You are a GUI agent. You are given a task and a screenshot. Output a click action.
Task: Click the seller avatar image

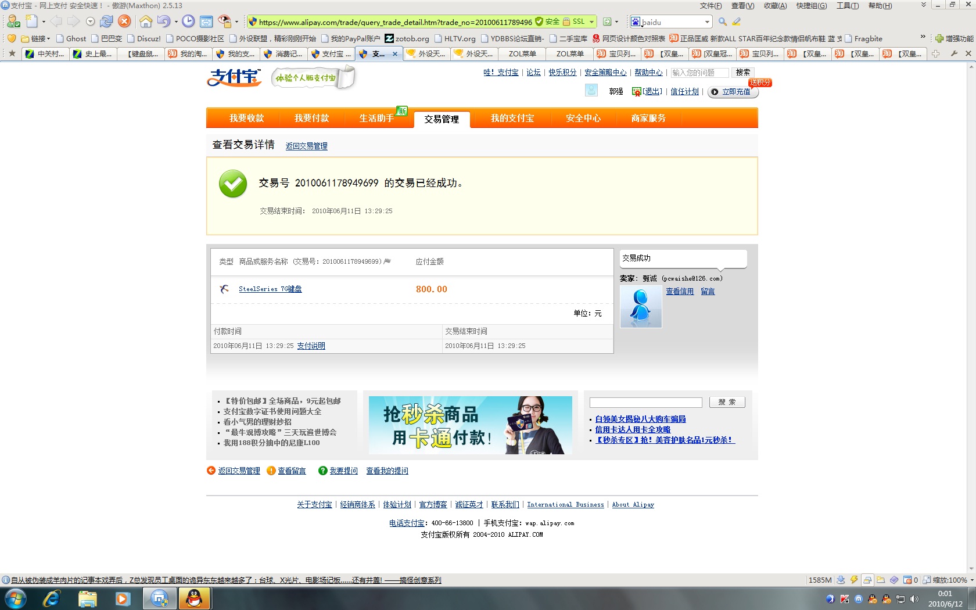pyautogui.click(x=641, y=306)
